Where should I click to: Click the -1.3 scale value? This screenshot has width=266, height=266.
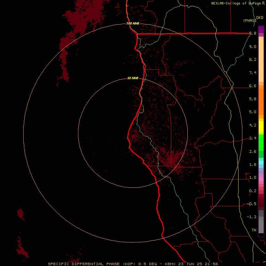(252, 217)
